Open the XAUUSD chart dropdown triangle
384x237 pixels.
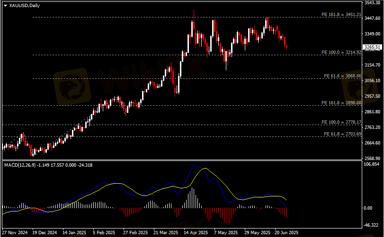point(5,6)
